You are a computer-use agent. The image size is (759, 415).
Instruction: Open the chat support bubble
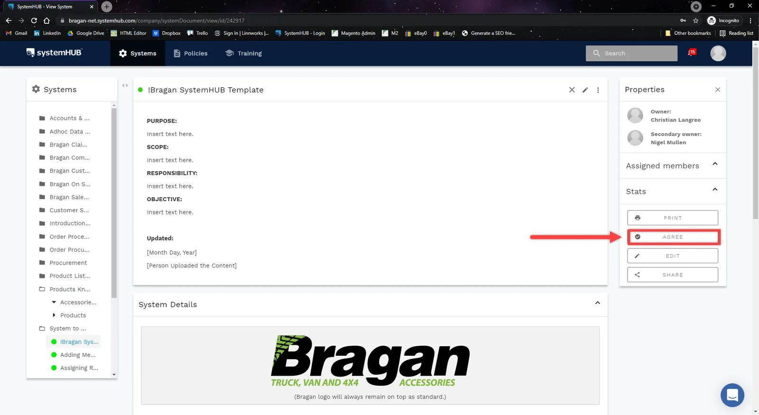[x=732, y=395]
